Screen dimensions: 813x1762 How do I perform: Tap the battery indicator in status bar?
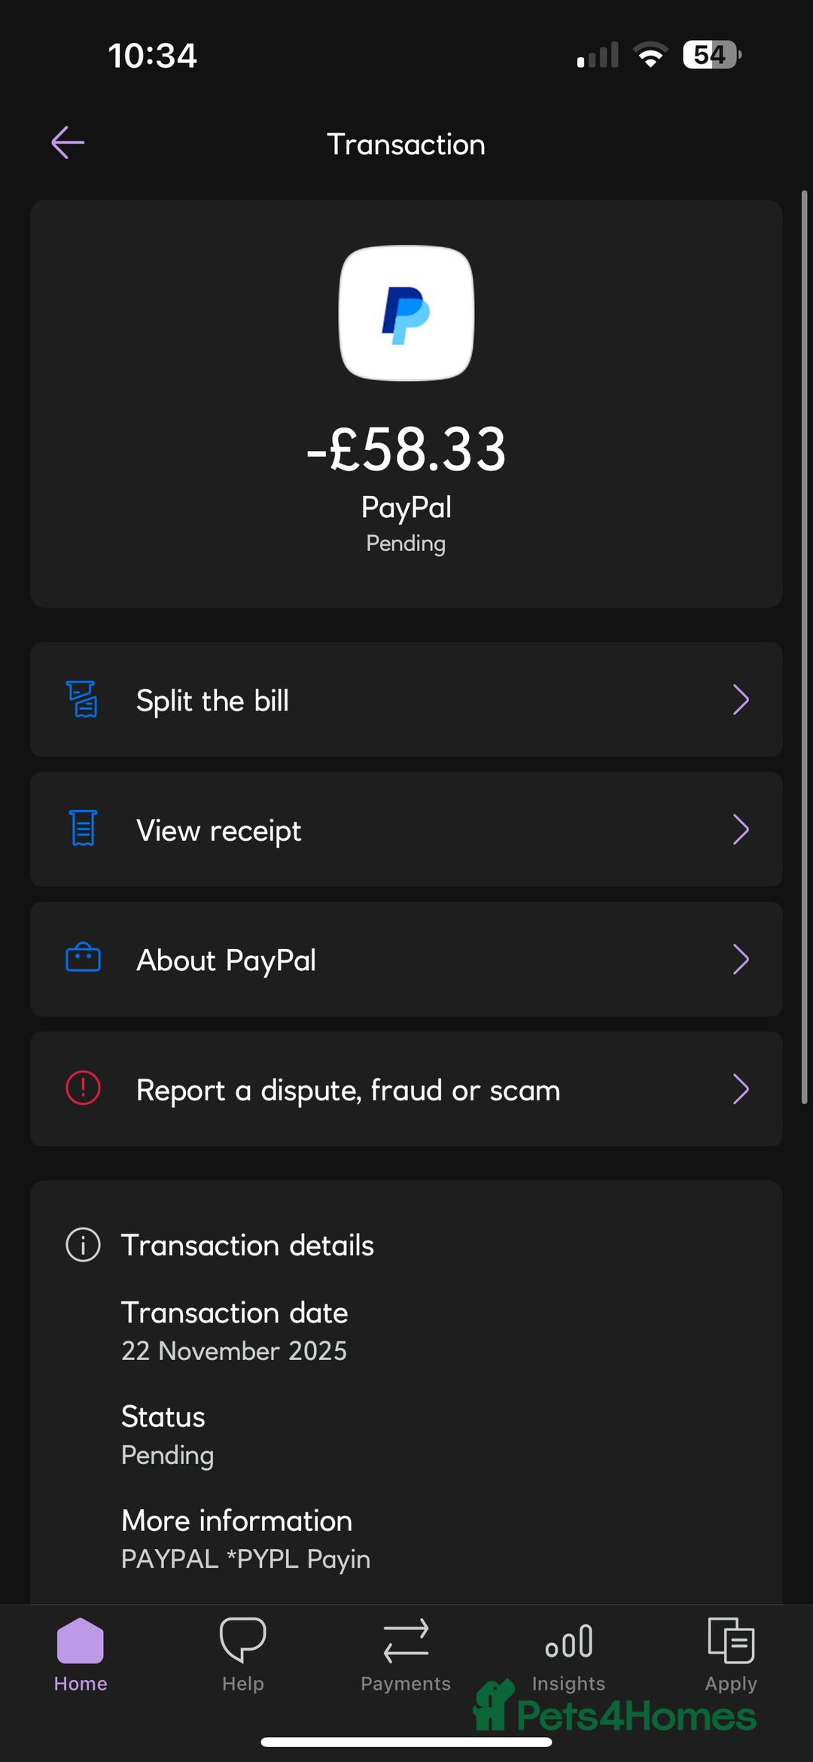click(711, 55)
